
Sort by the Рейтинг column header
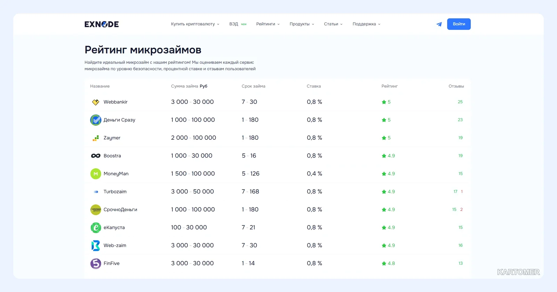coord(389,86)
